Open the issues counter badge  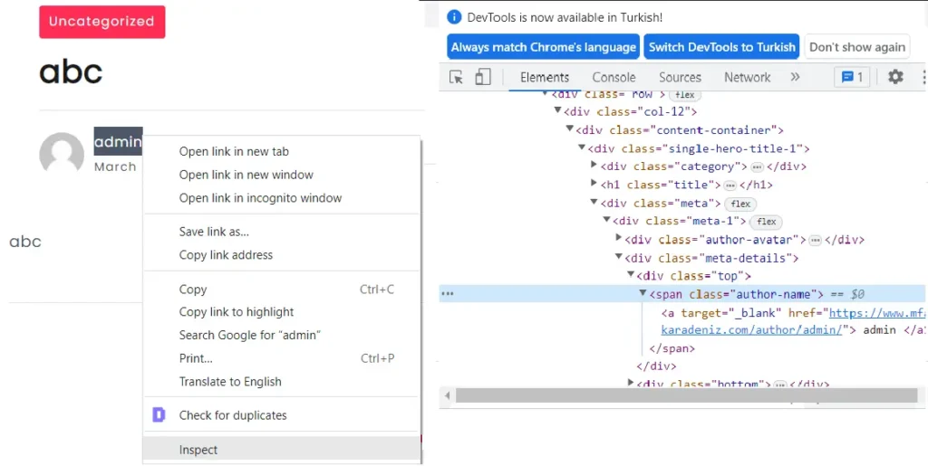pyautogui.click(x=851, y=77)
